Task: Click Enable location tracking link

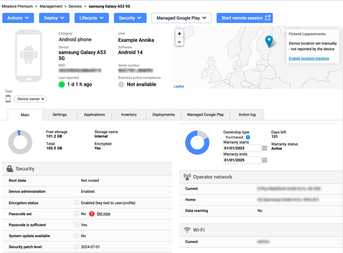Action: point(309,58)
